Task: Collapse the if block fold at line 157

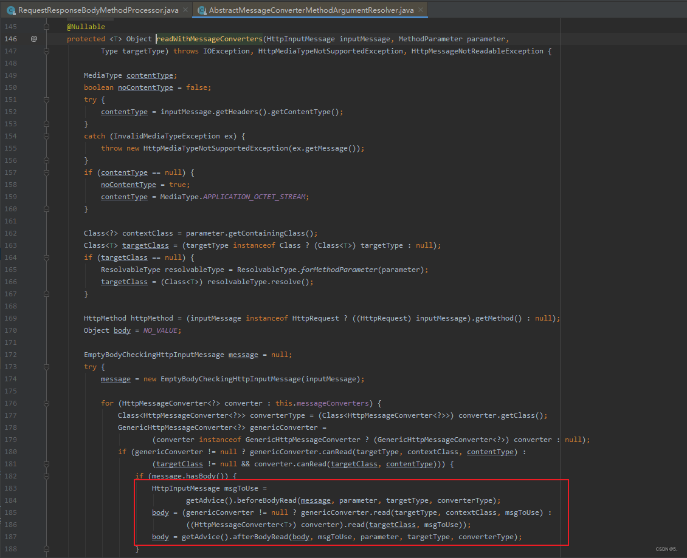Action: 46,172
